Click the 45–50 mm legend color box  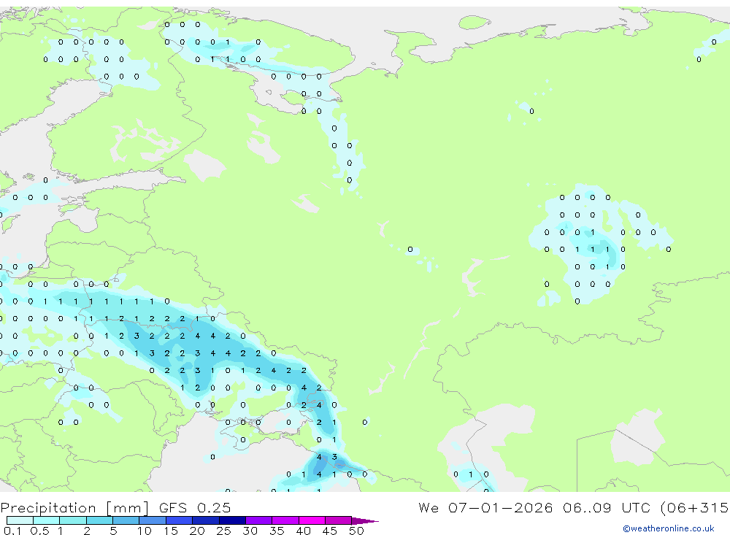(x=339, y=520)
